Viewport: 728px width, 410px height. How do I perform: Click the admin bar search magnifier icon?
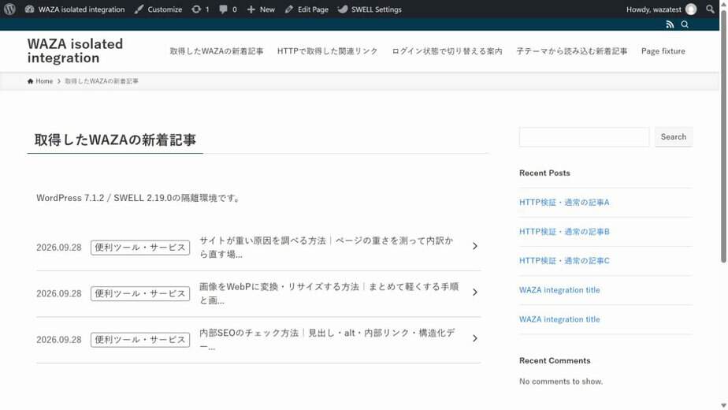(710, 9)
